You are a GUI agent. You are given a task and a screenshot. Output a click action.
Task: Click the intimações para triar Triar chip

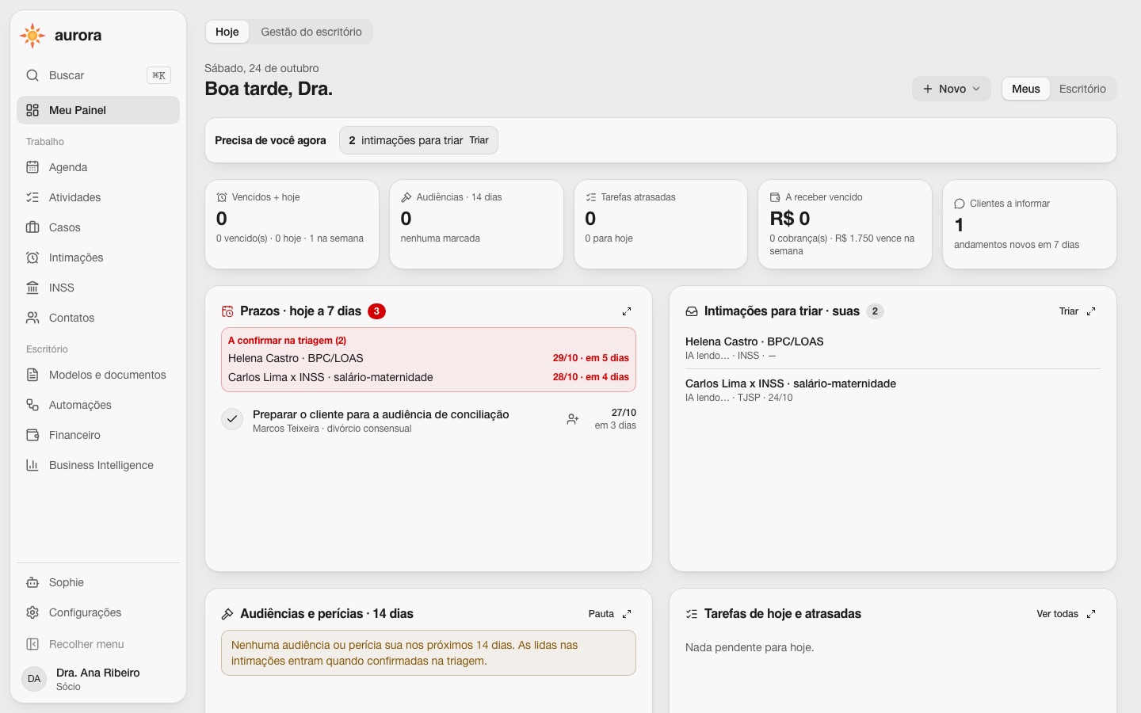[x=418, y=140]
